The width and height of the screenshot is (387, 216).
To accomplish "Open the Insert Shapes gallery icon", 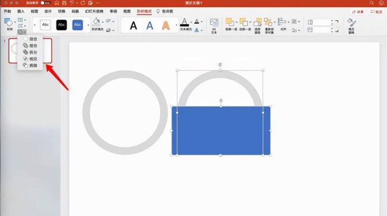I will (x=8, y=22).
